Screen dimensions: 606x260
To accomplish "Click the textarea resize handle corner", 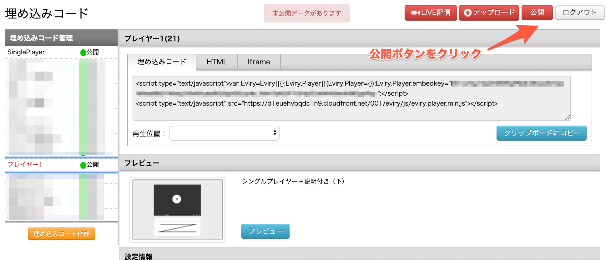I will coord(567,117).
